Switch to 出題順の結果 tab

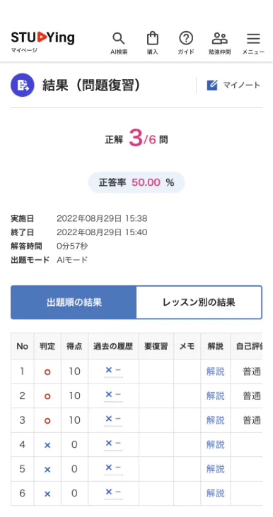coord(74,302)
